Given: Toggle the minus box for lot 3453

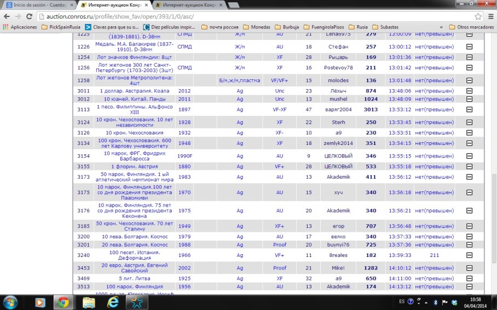Looking at the screenshot, I should 469,268.
